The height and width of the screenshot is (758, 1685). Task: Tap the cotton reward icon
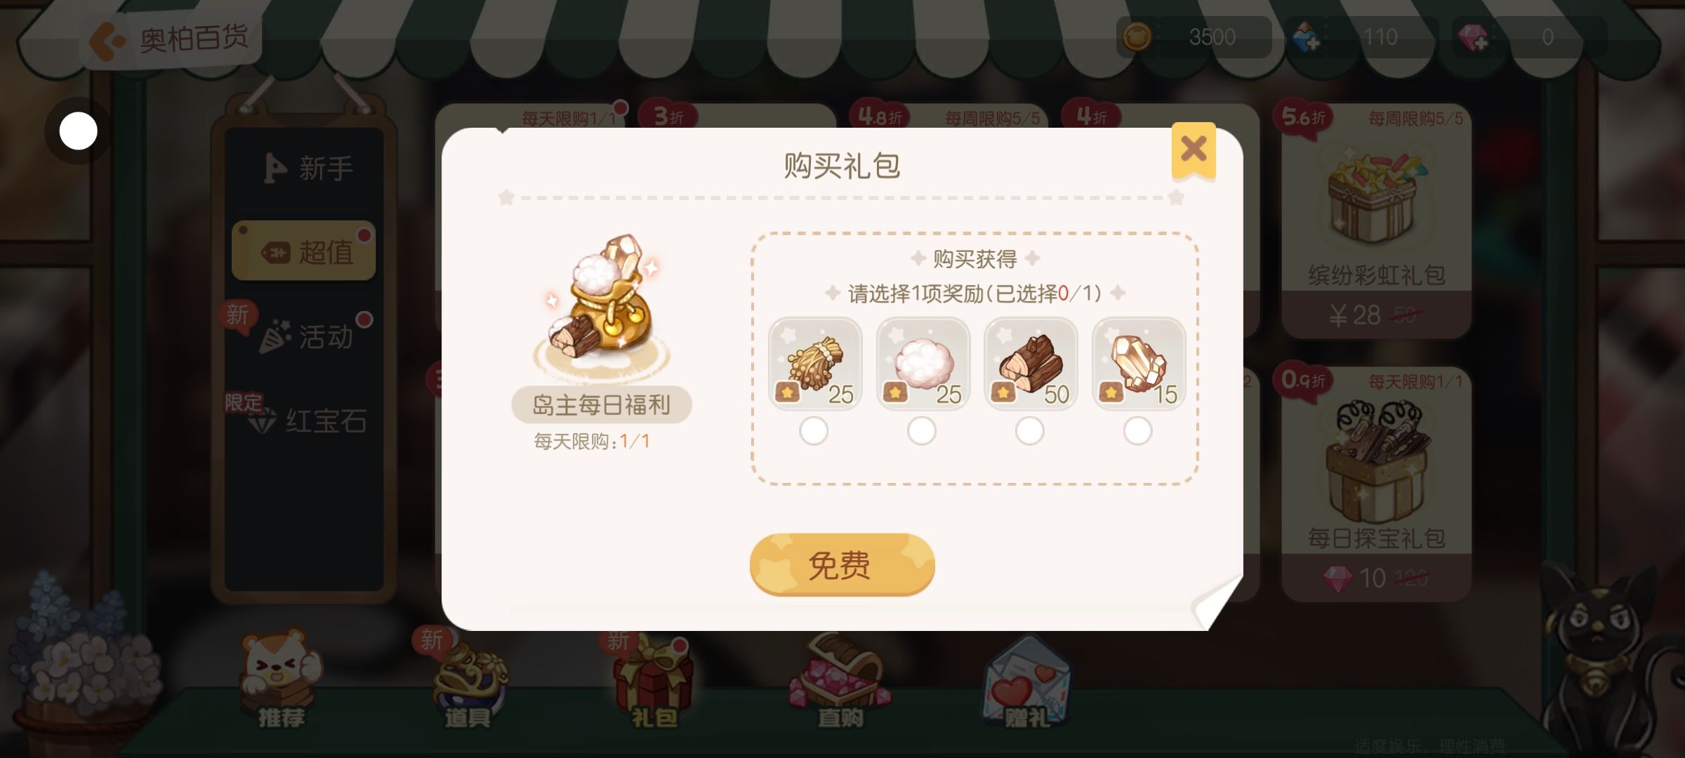pos(923,363)
